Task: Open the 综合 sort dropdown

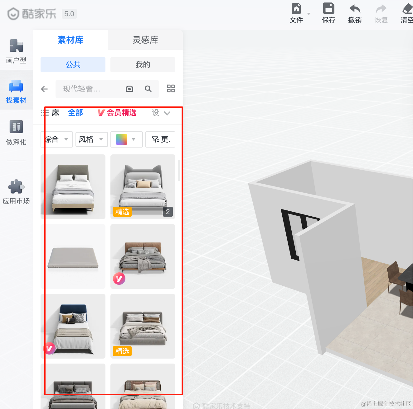Action: point(57,139)
